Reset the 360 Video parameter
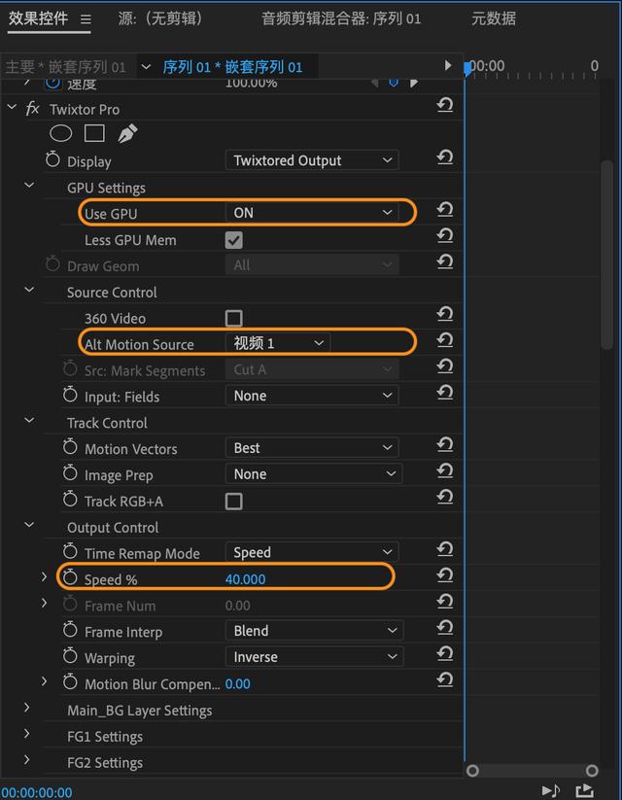Screen dimensions: 622x800 click(445, 314)
